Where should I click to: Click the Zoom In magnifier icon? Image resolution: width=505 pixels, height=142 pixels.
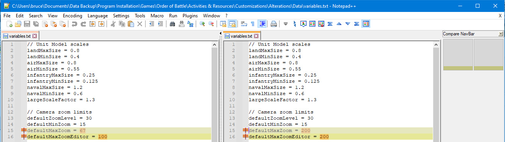202,24
